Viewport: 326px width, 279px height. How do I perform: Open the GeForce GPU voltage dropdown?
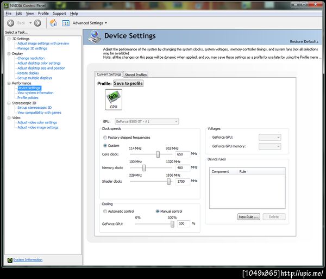(270, 137)
